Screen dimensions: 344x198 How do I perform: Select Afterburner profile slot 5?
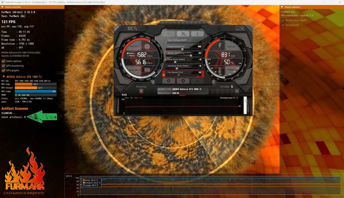click(232, 91)
